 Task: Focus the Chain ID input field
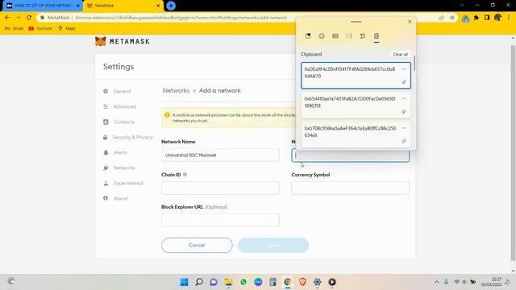click(220, 188)
